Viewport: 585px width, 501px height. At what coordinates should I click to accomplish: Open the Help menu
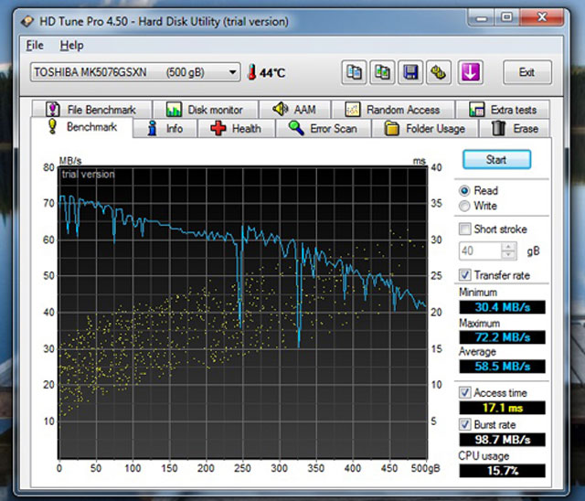tap(71, 45)
